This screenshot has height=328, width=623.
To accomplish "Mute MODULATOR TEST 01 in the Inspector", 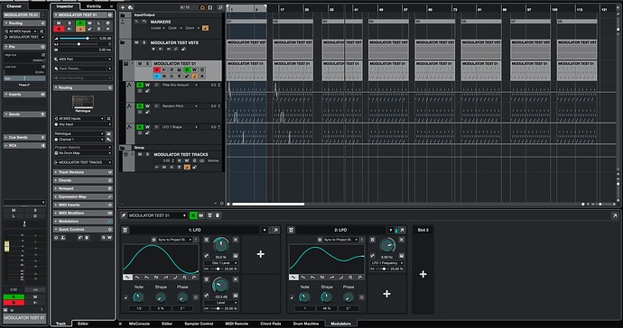I will pos(59,23).
